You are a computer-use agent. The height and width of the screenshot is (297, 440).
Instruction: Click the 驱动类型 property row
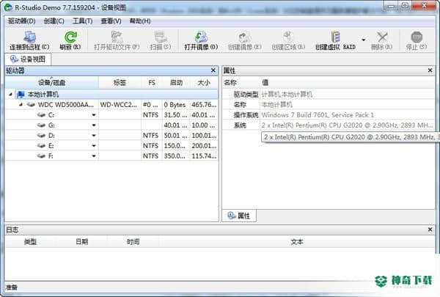329,95
